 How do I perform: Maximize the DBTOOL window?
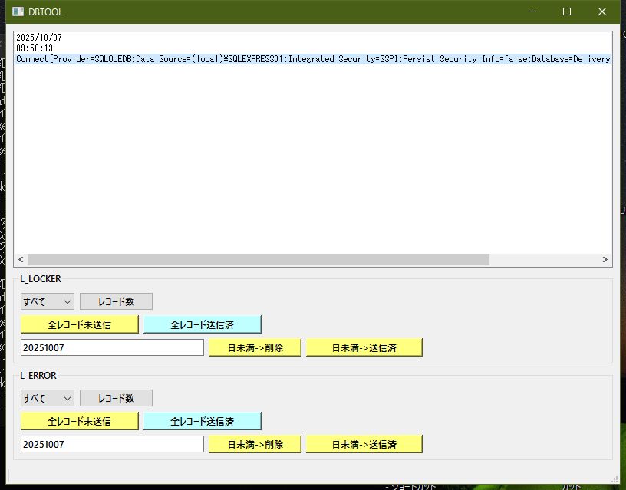567,12
